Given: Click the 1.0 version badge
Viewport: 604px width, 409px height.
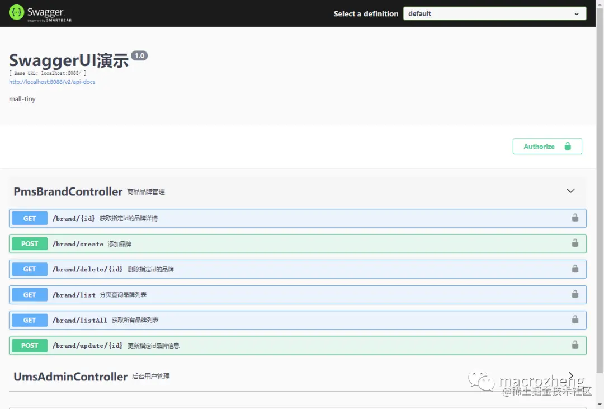Looking at the screenshot, I should tap(139, 55).
